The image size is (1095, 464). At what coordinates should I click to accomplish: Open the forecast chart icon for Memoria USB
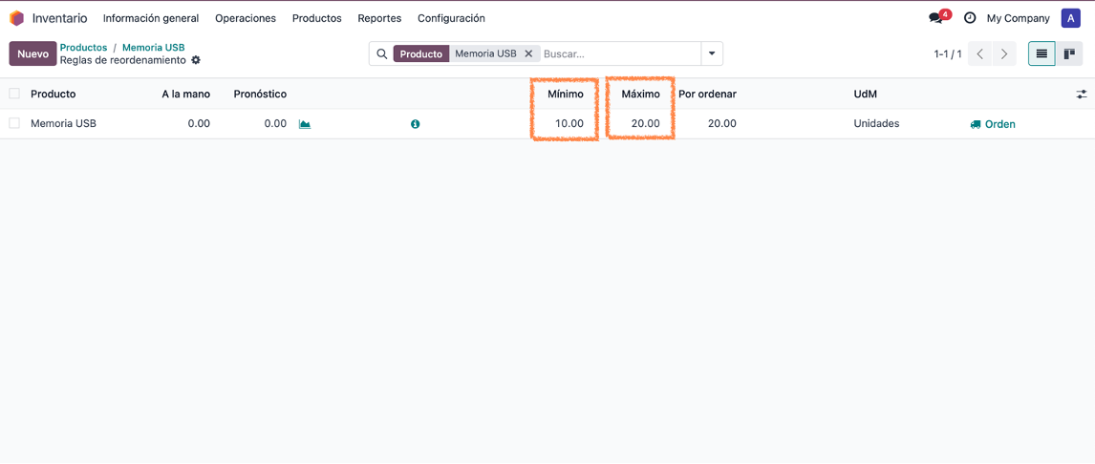pos(305,124)
